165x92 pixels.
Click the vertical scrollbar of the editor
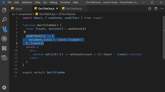click(164, 38)
